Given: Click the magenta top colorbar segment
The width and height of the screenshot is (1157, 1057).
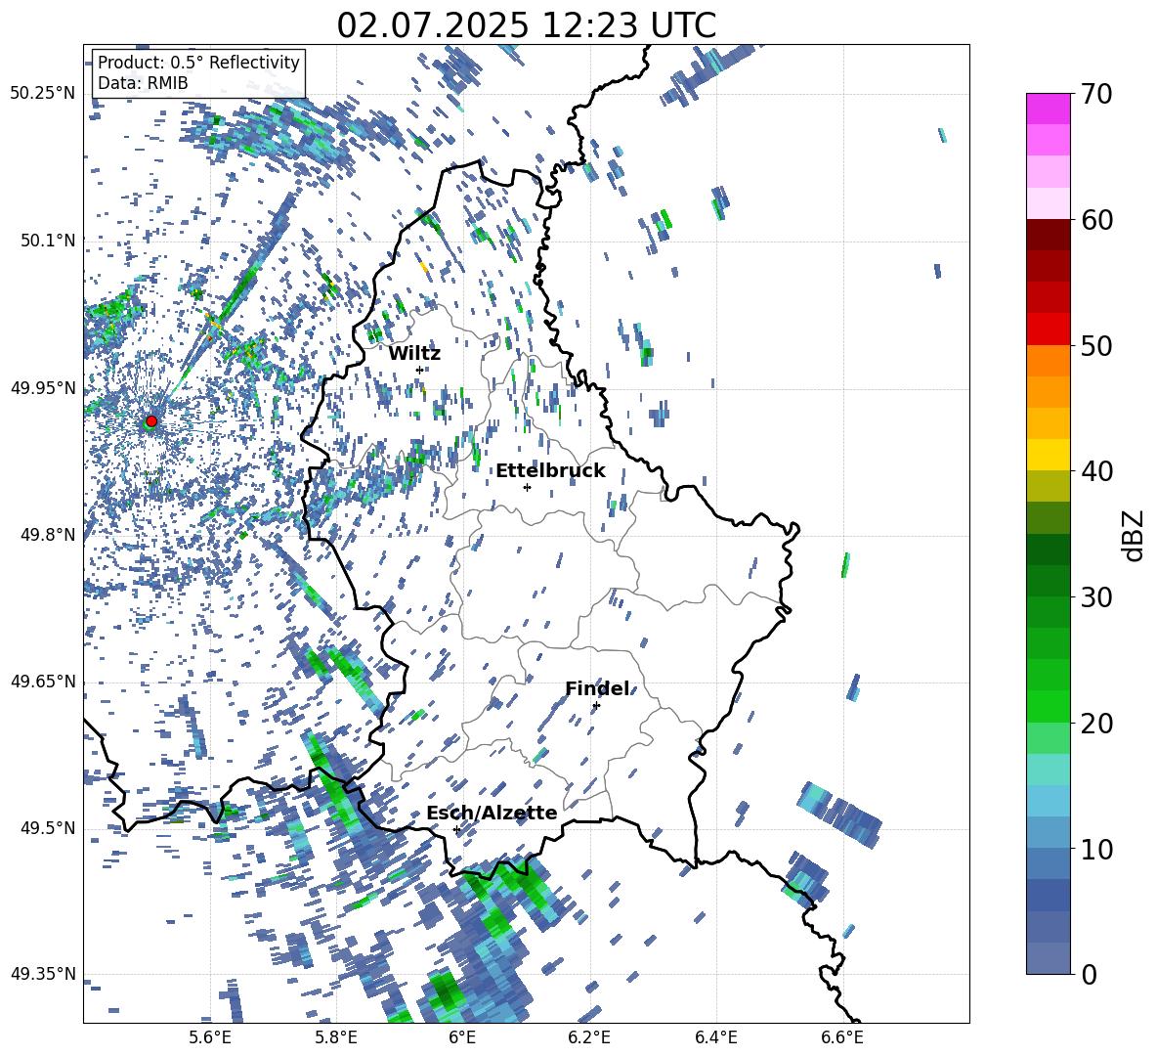Looking at the screenshot, I should point(1049,109).
